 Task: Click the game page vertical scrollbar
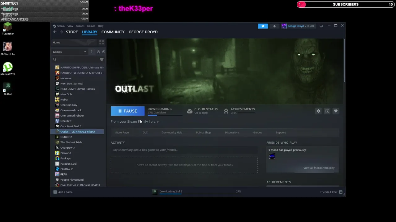(x=344, y=60)
